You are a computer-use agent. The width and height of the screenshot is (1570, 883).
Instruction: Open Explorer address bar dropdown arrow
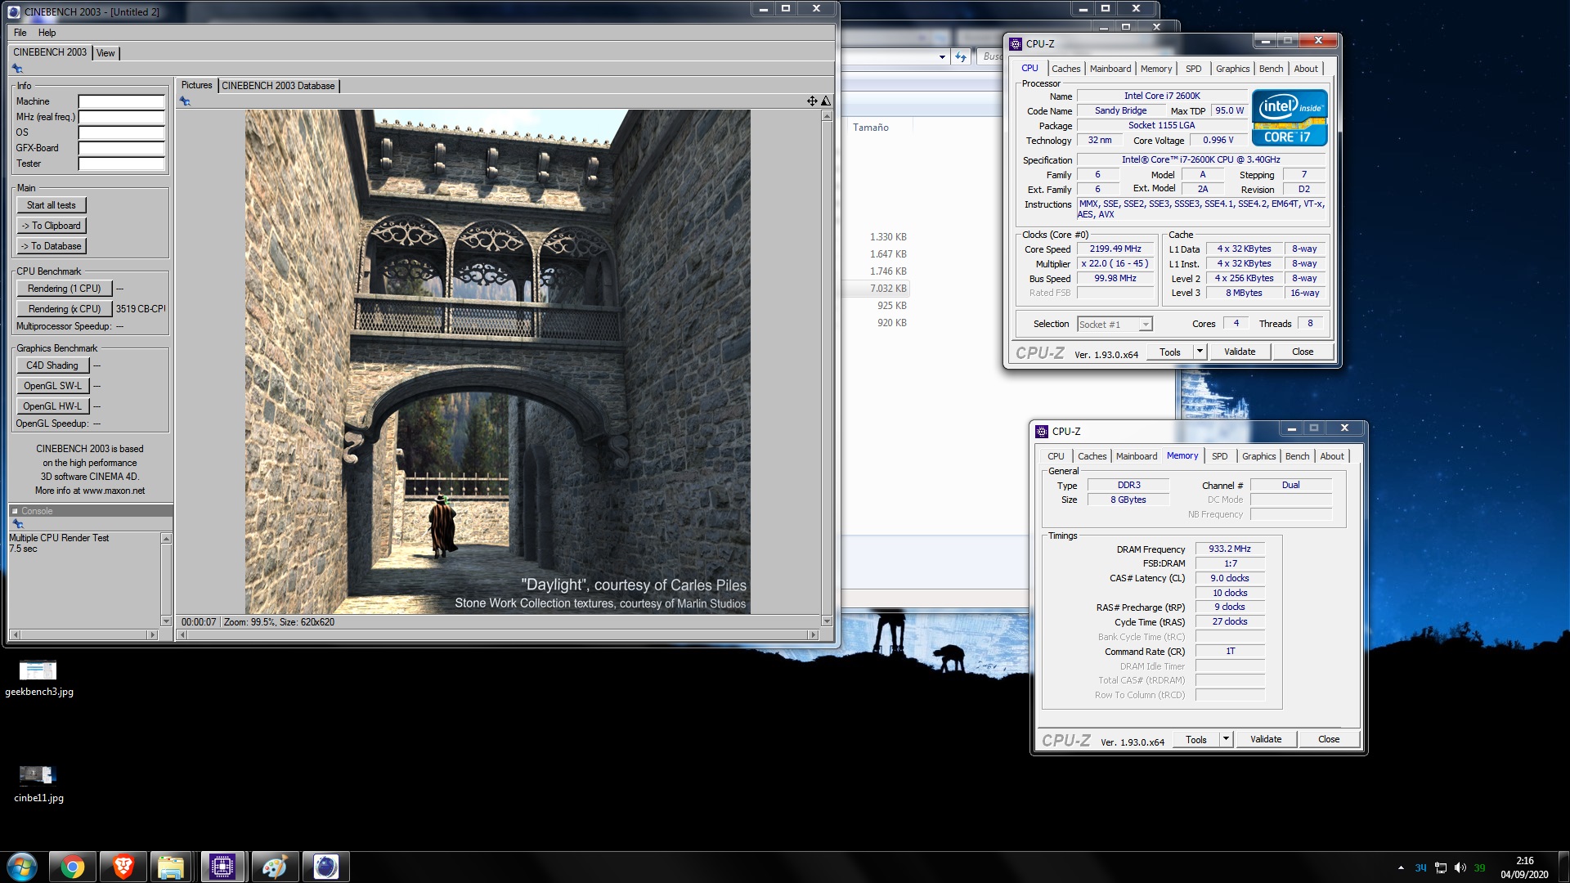[x=942, y=56]
